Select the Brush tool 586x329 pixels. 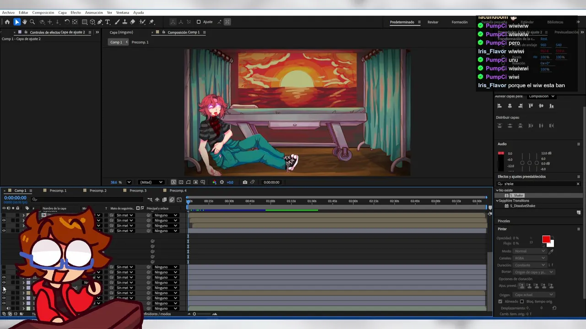117,22
